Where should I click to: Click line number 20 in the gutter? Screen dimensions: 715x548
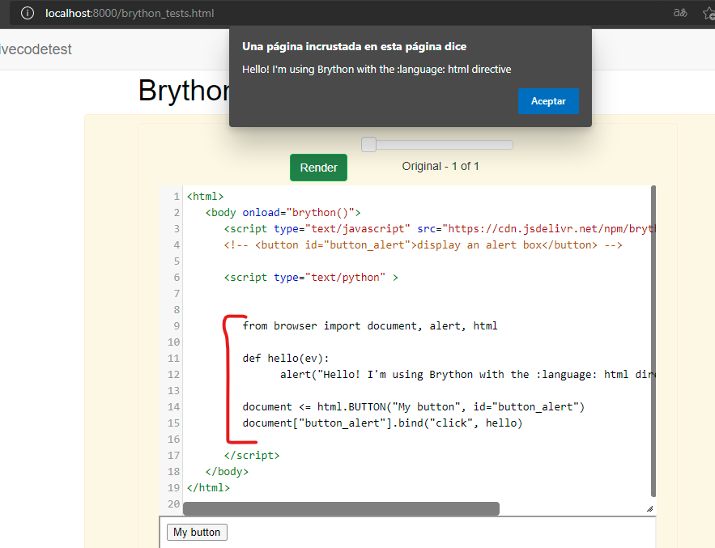[x=173, y=503]
